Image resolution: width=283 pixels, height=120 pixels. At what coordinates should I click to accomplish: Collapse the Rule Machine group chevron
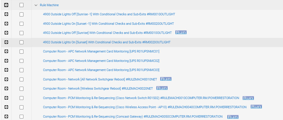(36, 5)
